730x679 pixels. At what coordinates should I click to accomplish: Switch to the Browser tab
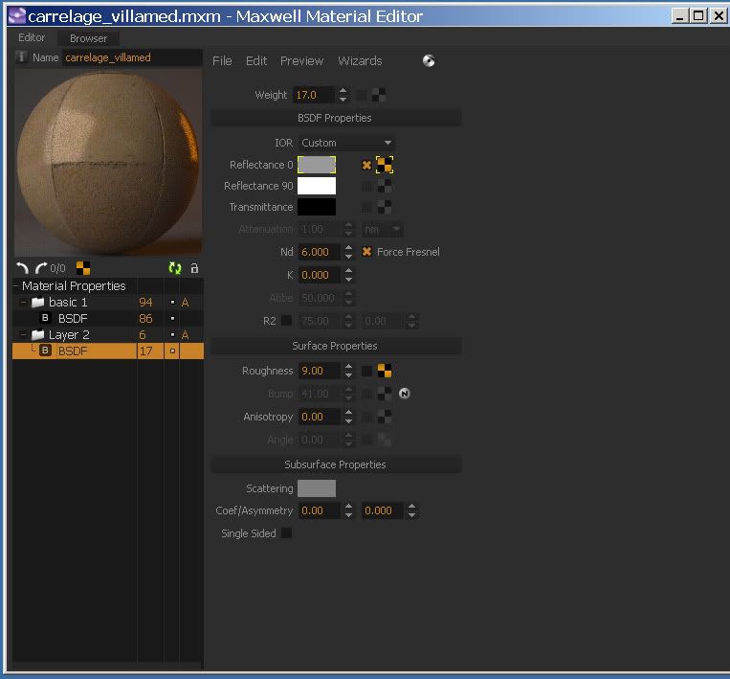tap(88, 38)
